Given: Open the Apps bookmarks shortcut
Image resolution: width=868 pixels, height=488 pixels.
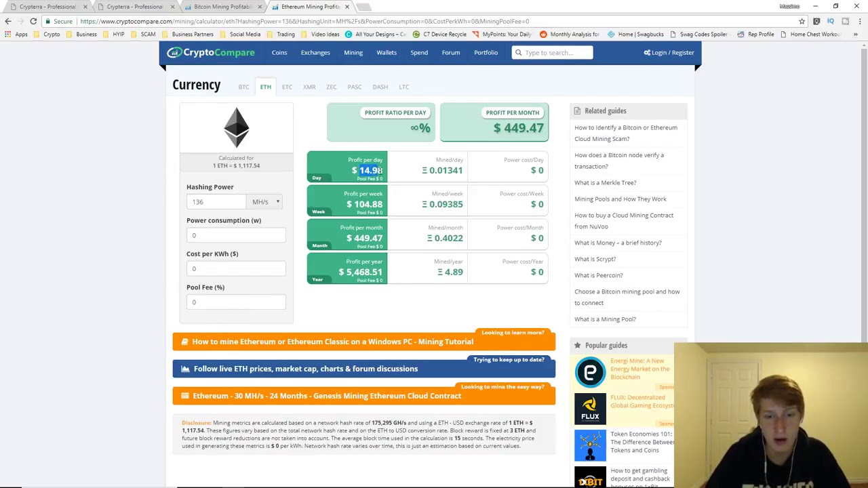Looking at the screenshot, I should (16, 34).
